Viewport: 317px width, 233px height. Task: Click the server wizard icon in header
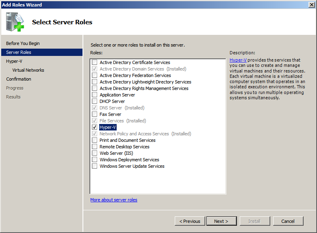pyautogui.click(x=15, y=22)
